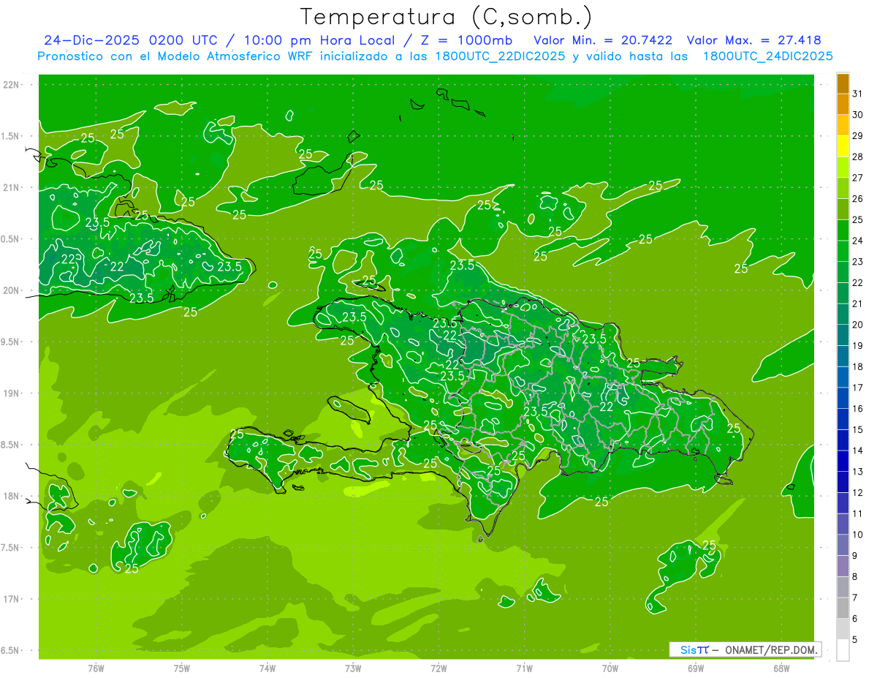Click legend value '10'
Image resolution: width=877 pixels, height=678 pixels.
857,535
